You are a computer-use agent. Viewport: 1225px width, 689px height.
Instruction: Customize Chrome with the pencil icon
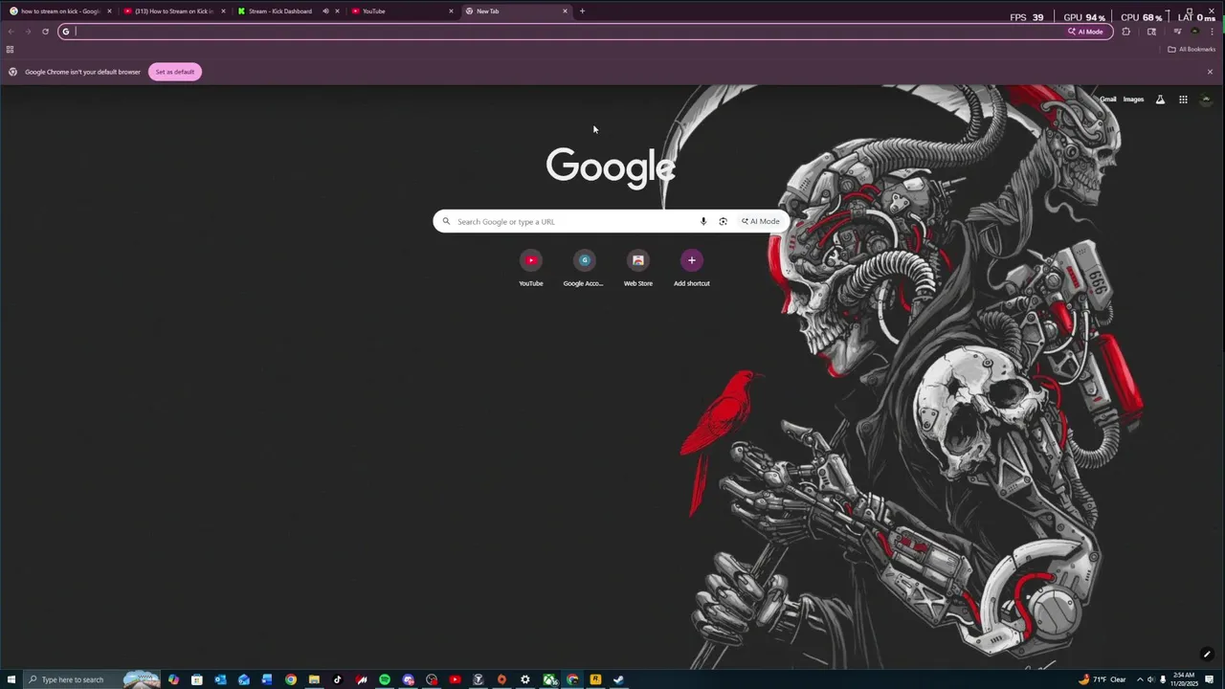click(1207, 655)
